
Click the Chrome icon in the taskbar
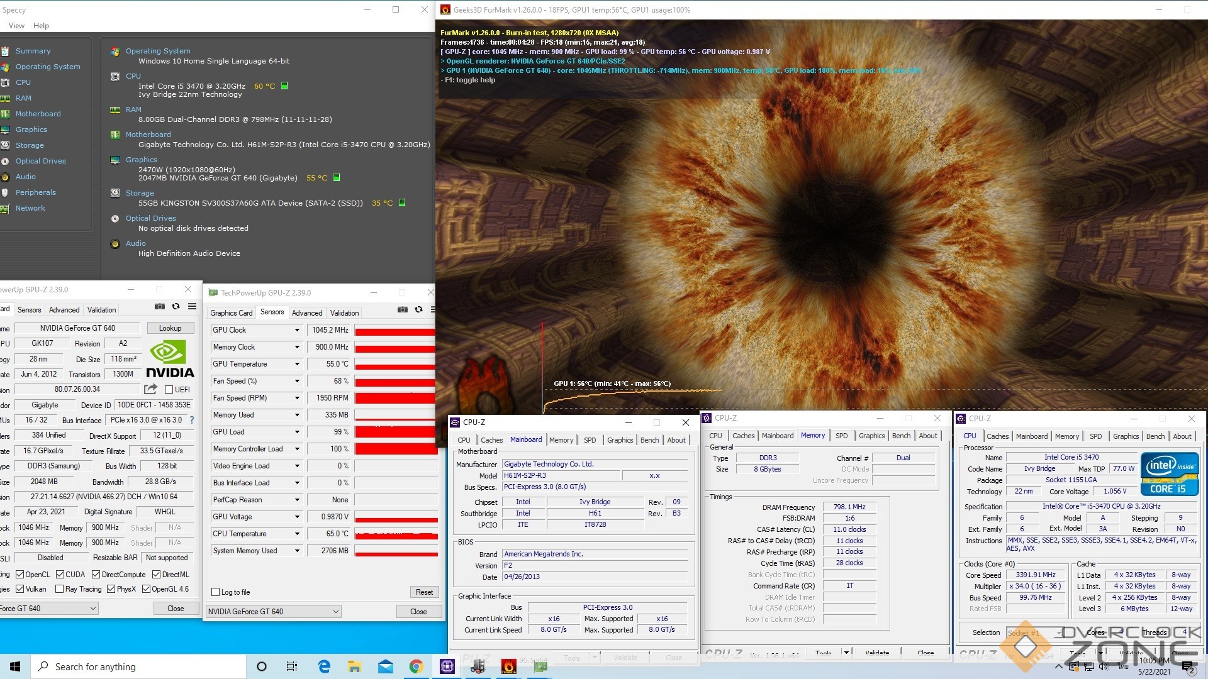click(416, 666)
